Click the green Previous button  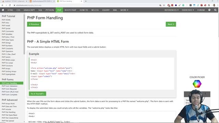[34, 24]
